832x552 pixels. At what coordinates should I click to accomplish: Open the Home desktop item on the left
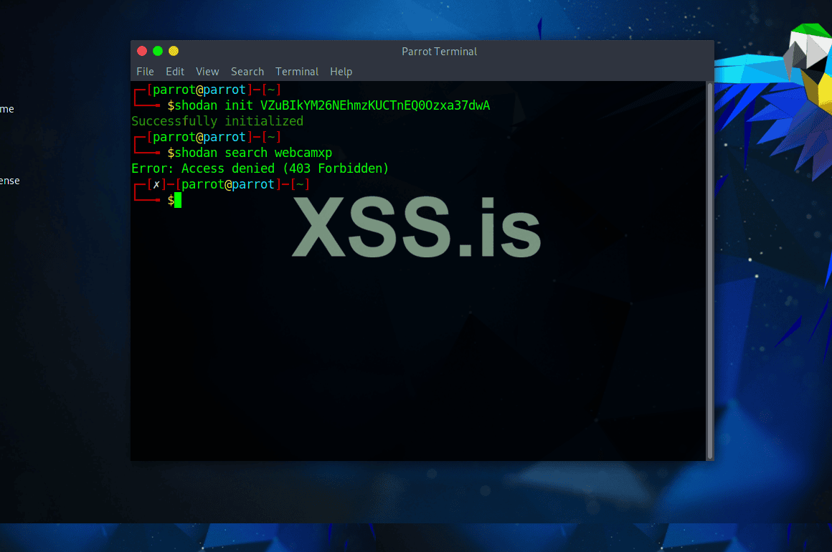pyautogui.click(x=7, y=108)
